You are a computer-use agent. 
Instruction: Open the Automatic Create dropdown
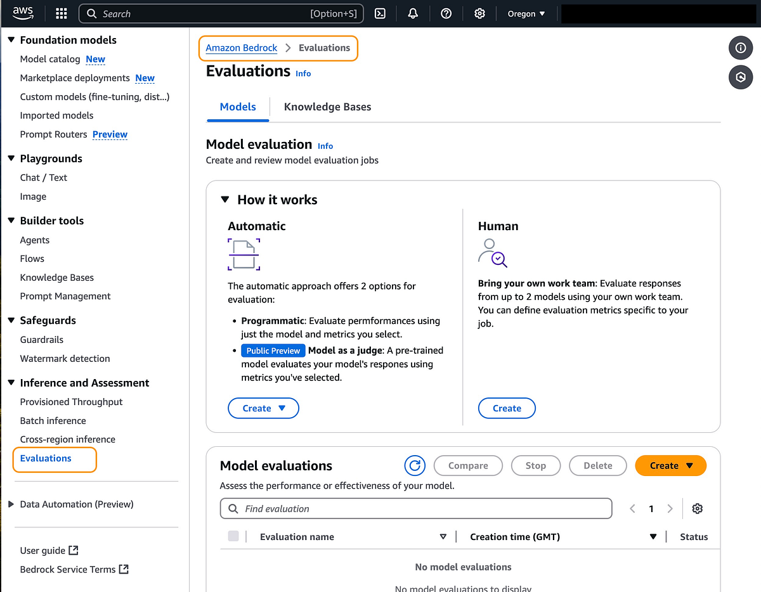click(x=263, y=408)
